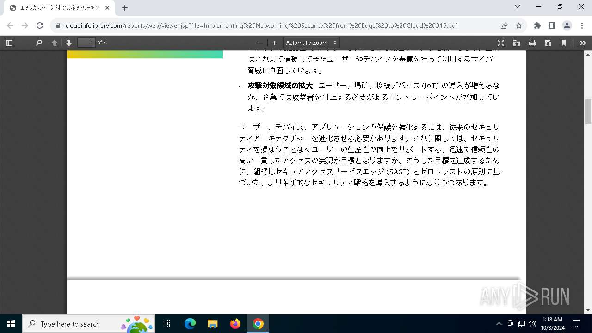This screenshot has width=592, height=333.
Task: Select the Japanese-titled browser tab
Action: [x=59, y=8]
